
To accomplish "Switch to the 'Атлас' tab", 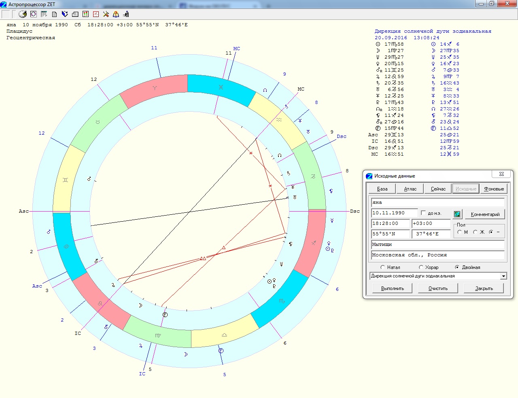I will 410,189.
